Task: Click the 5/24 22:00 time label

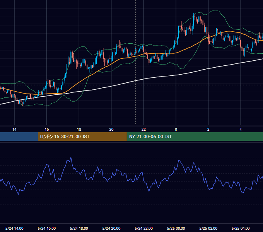Action: pos(144,228)
